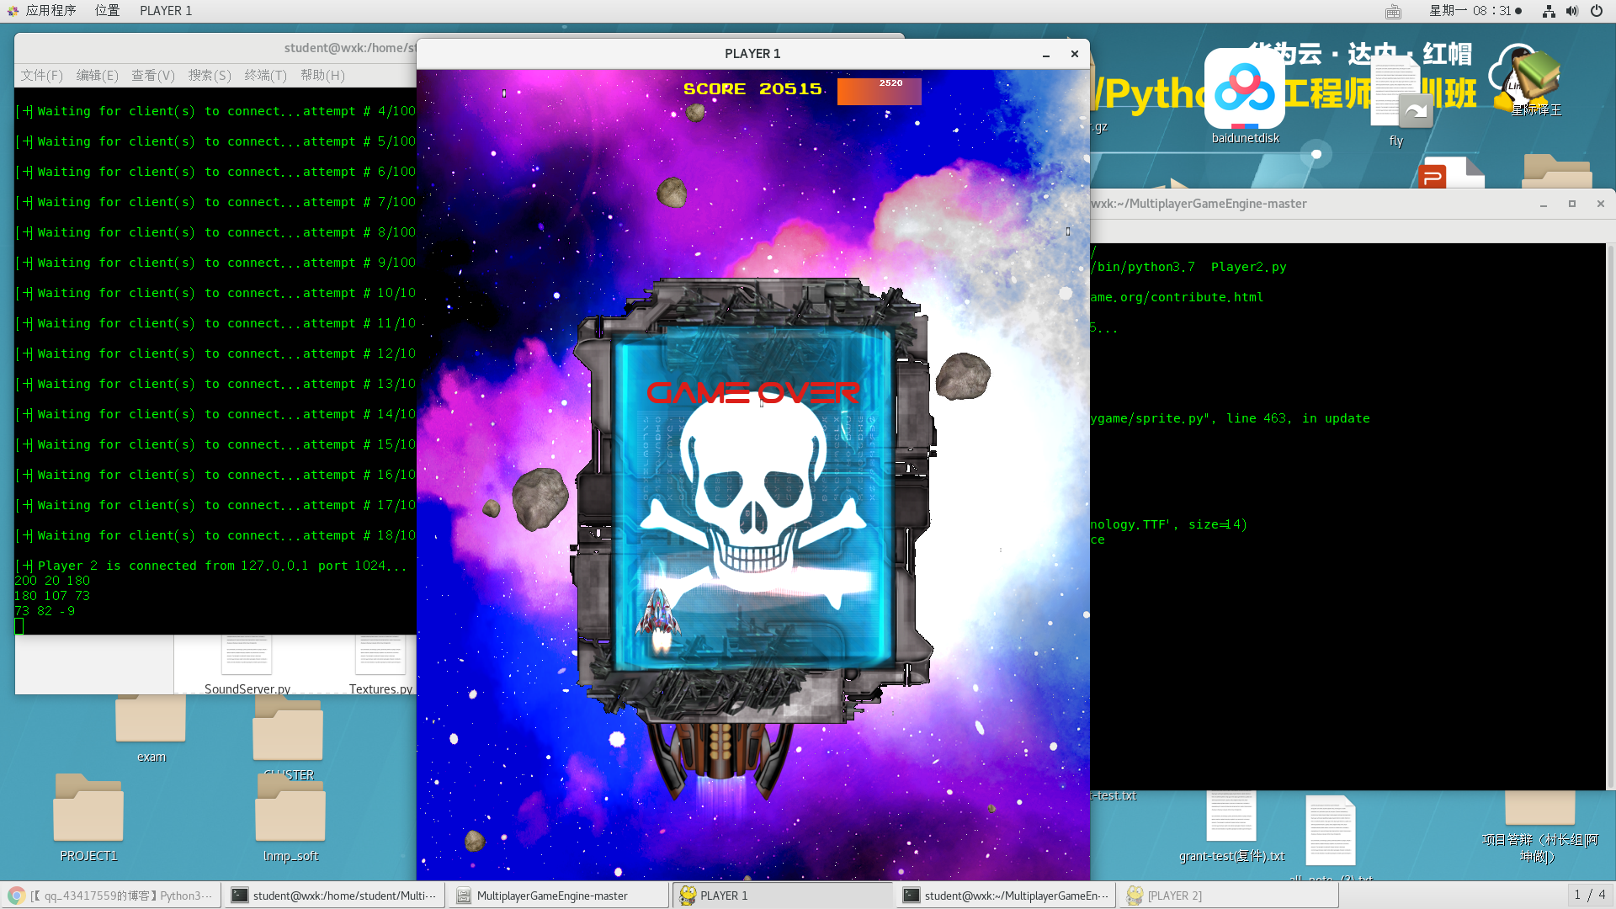Open the clock showing 星期一 08:31
Image resolution: width=1616 pixels, height=909 pixels.
[x=1475, y=11]
